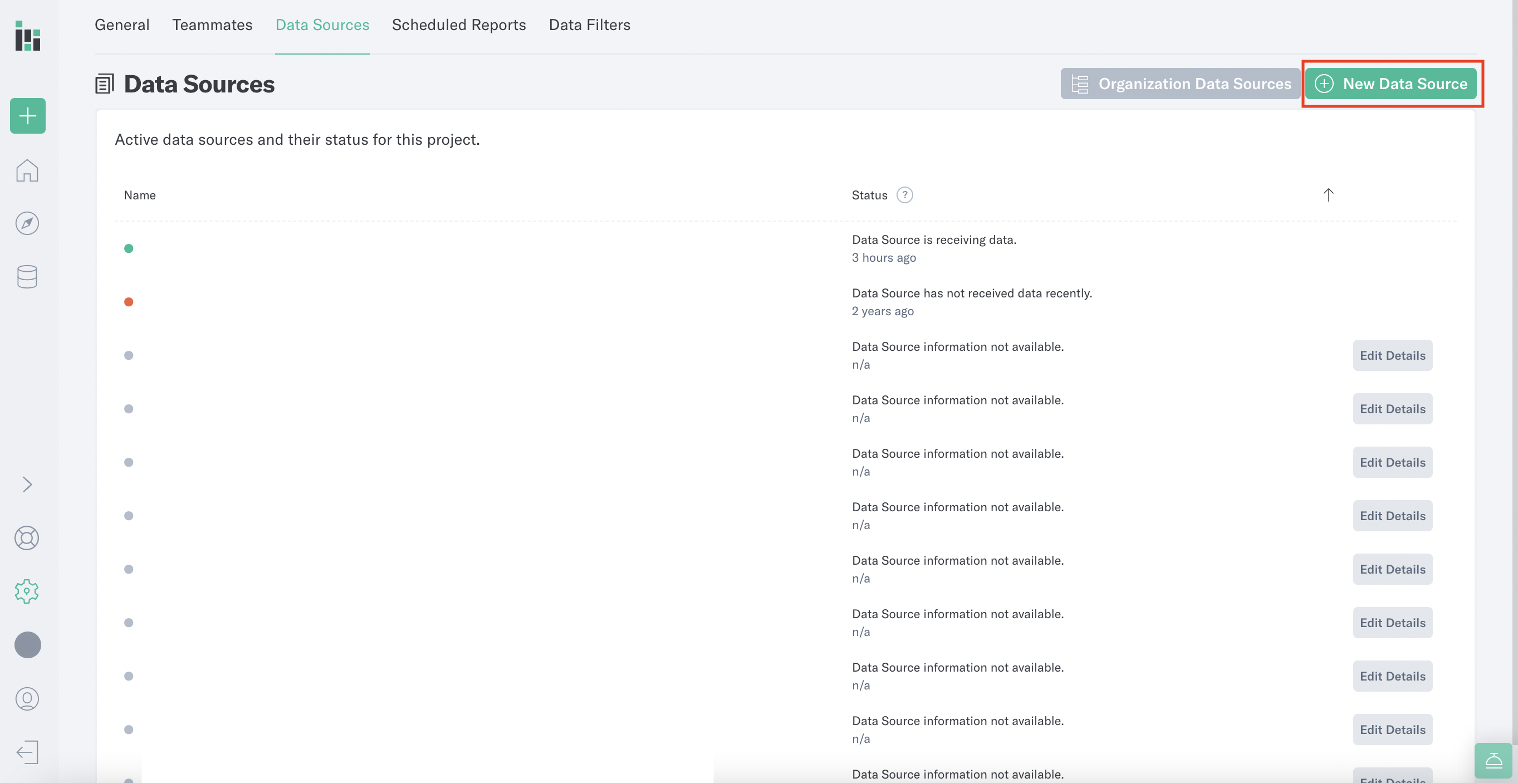This screenshot has height=783, width=1518.
Task: Expand the sidebar with the chevron arrow
Action: 27,485
